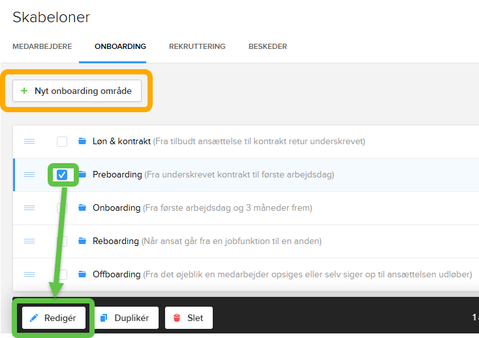Click description 'Fra første arbejdsdag og 3 måneder frem'
The height and width of the screenshot is (338, 479).
click(x=227, y=208)
